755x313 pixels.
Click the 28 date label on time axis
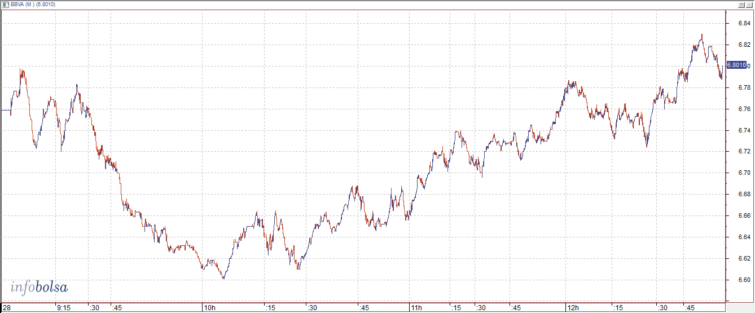(x=6, y=308)
